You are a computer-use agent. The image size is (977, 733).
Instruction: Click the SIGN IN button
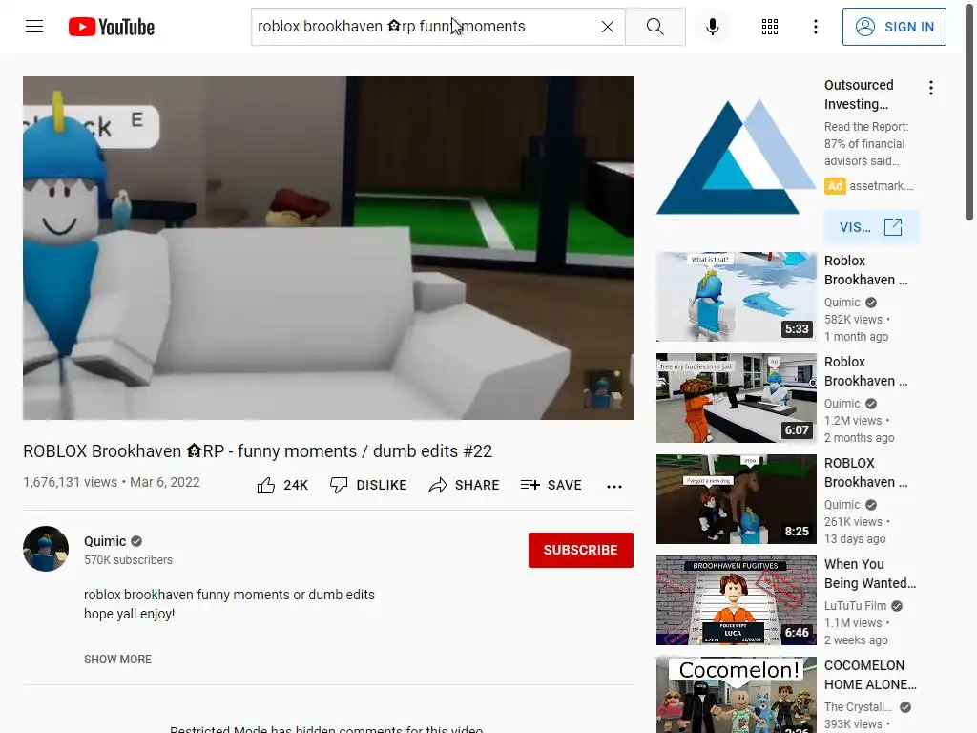tap(894, 27)
